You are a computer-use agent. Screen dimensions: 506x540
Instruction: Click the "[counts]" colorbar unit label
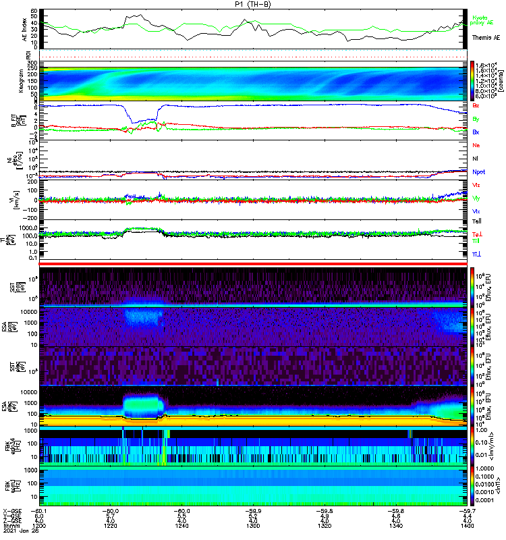501,81
